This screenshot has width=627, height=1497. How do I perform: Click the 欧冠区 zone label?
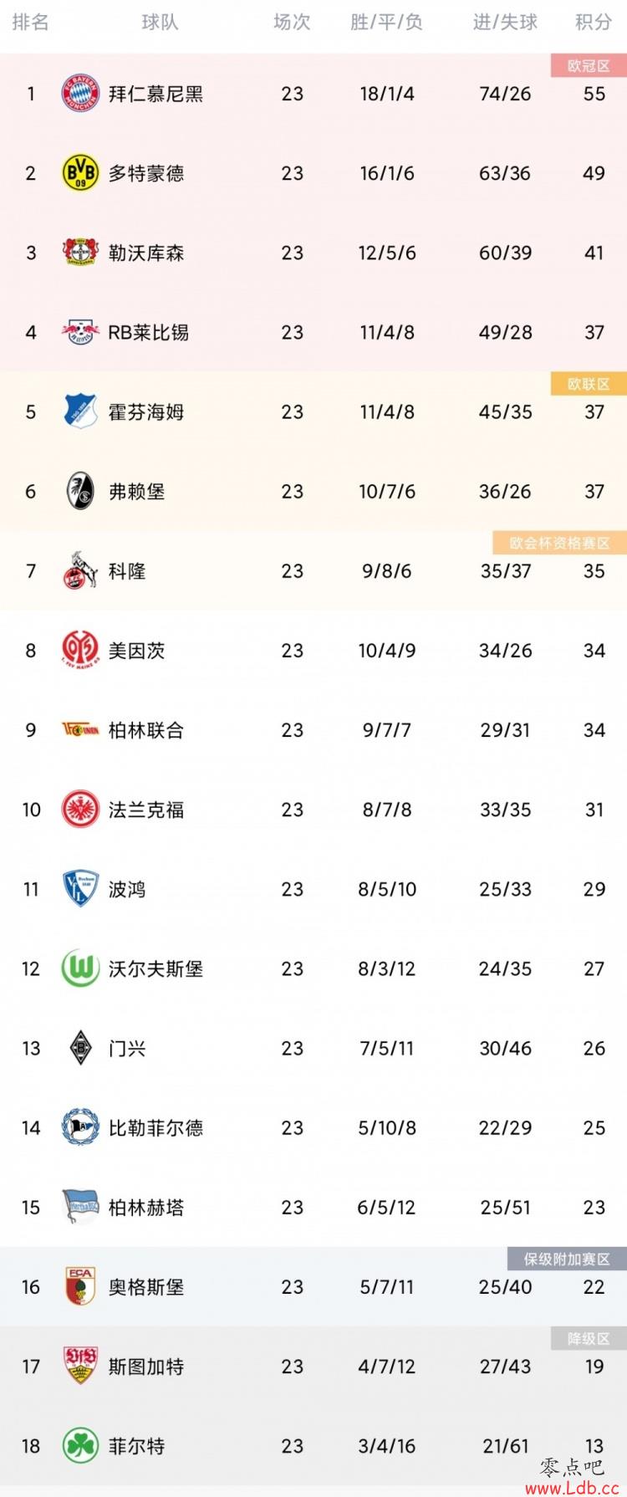click(x=589, y=66)
